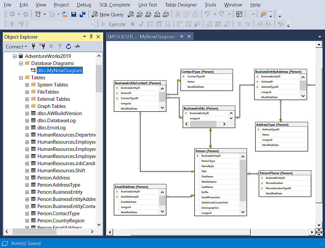This screenshot has height=248, width=325.
Task: Select the dbo.MyNewDiagram tree item
Action: [x=59, y=71]
